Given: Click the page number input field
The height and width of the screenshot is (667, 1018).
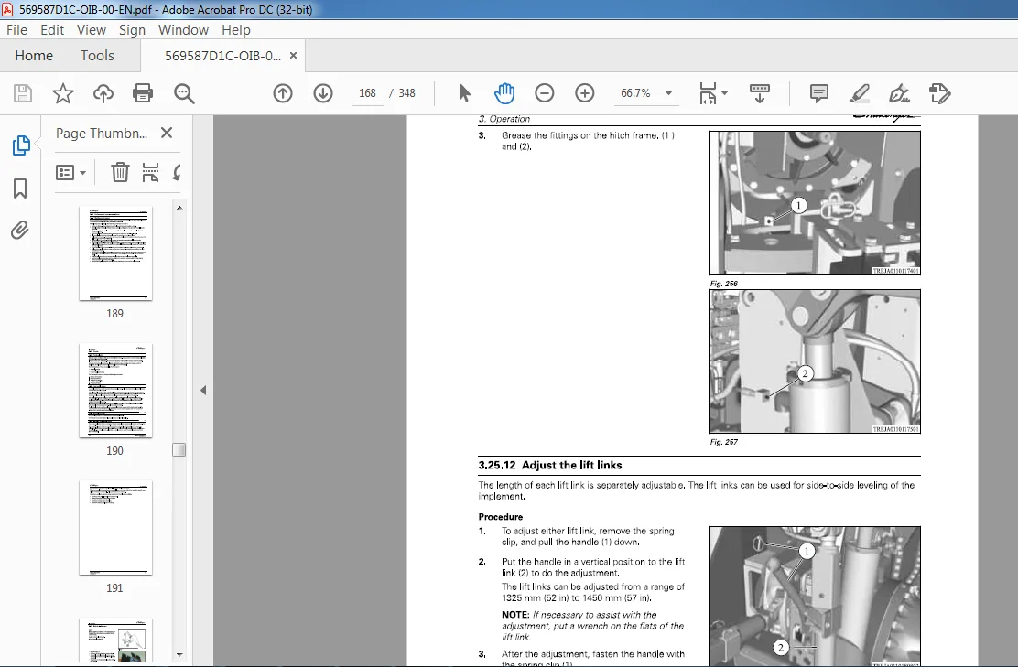Looking at the screenshot, I should point(367,93).
